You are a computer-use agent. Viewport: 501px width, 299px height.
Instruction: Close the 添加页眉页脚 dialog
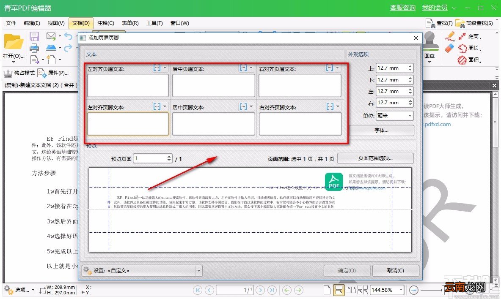[x=416, y=38]
